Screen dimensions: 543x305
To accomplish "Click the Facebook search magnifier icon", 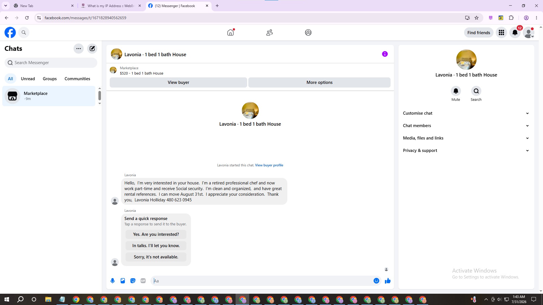I will 24,32.
